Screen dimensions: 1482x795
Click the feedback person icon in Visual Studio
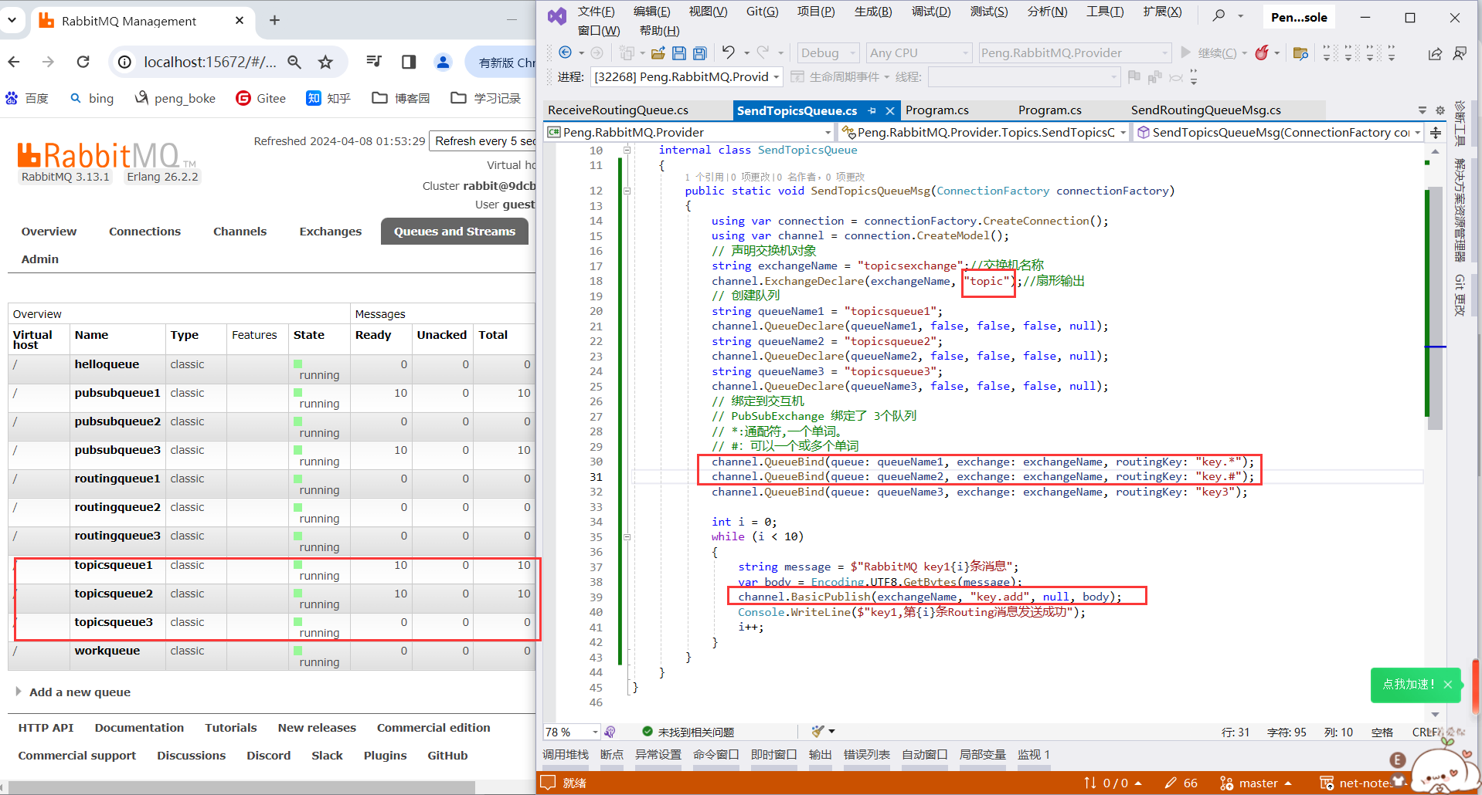(x=1460, y=53)
